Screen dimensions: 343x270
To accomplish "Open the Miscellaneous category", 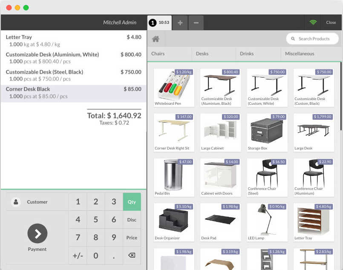I will [x=311, y=54].
